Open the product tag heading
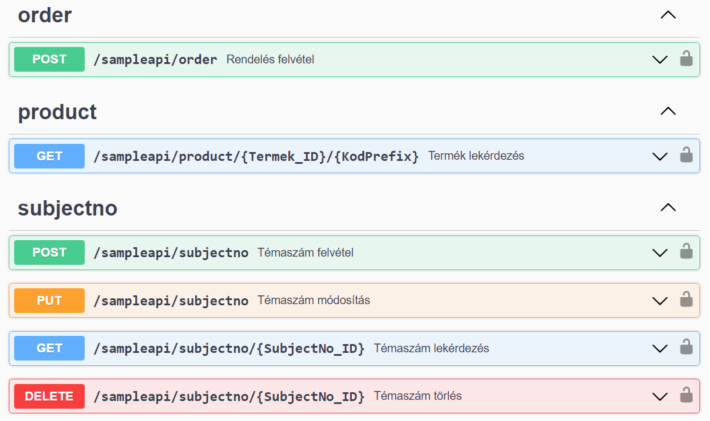The width and height of the screenshot is (710, 421). pyautogui.click(x=58, y=112)
